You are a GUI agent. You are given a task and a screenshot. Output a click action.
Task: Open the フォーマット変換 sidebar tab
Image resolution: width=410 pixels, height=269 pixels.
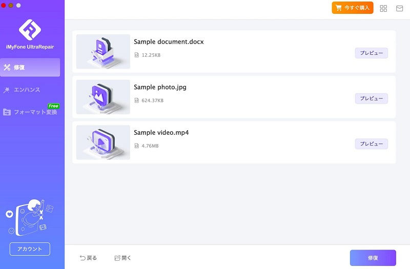(30, 112)
